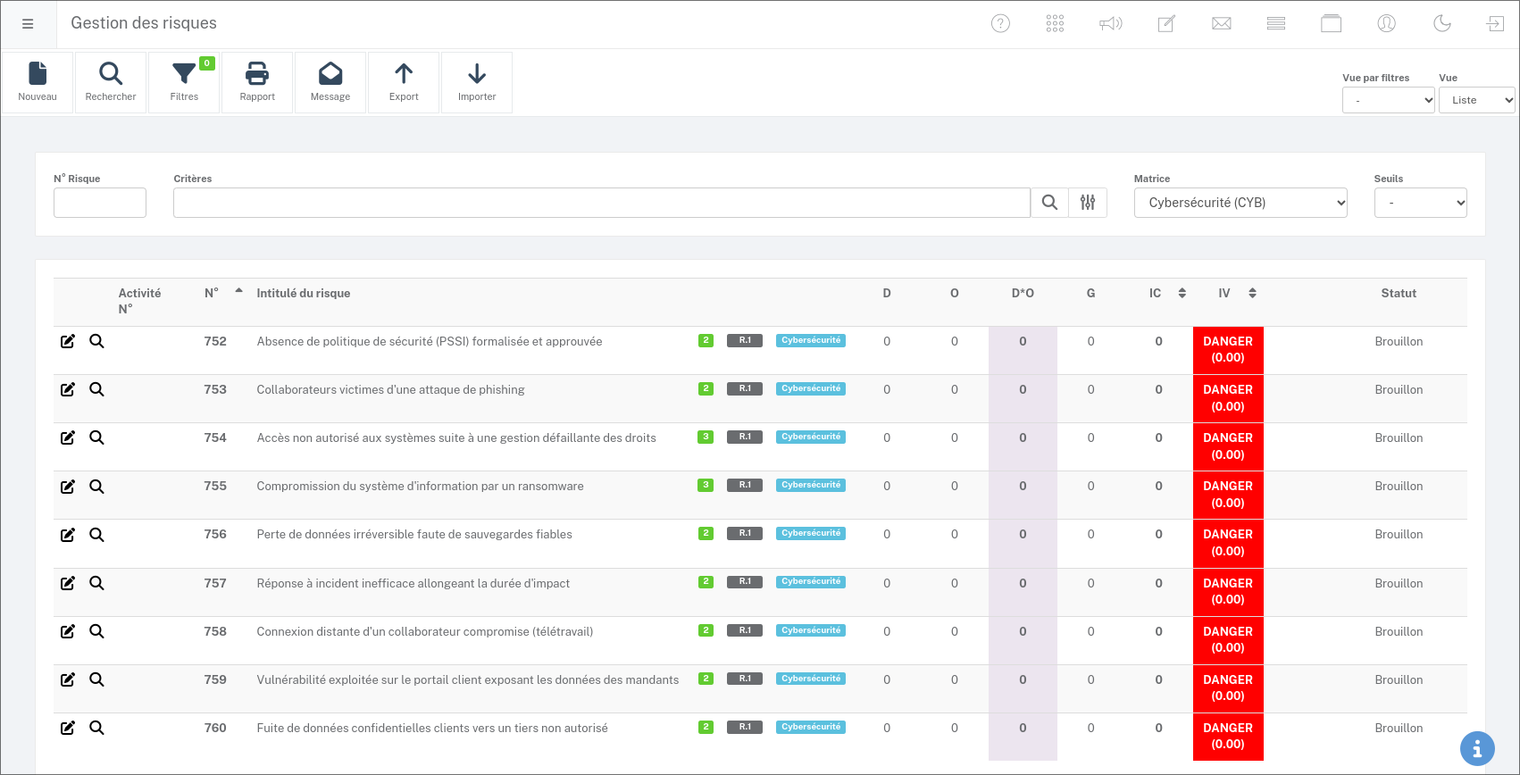Open the Seuils dropdown

[x=1420, y=203]
